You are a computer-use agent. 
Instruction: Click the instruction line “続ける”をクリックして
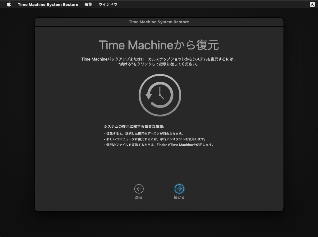158,64
